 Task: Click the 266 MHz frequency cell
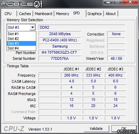71,75
